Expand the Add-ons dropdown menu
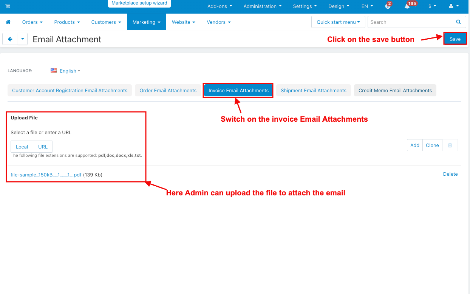Screen dimensions: 470x294 (x=220, y=6)
